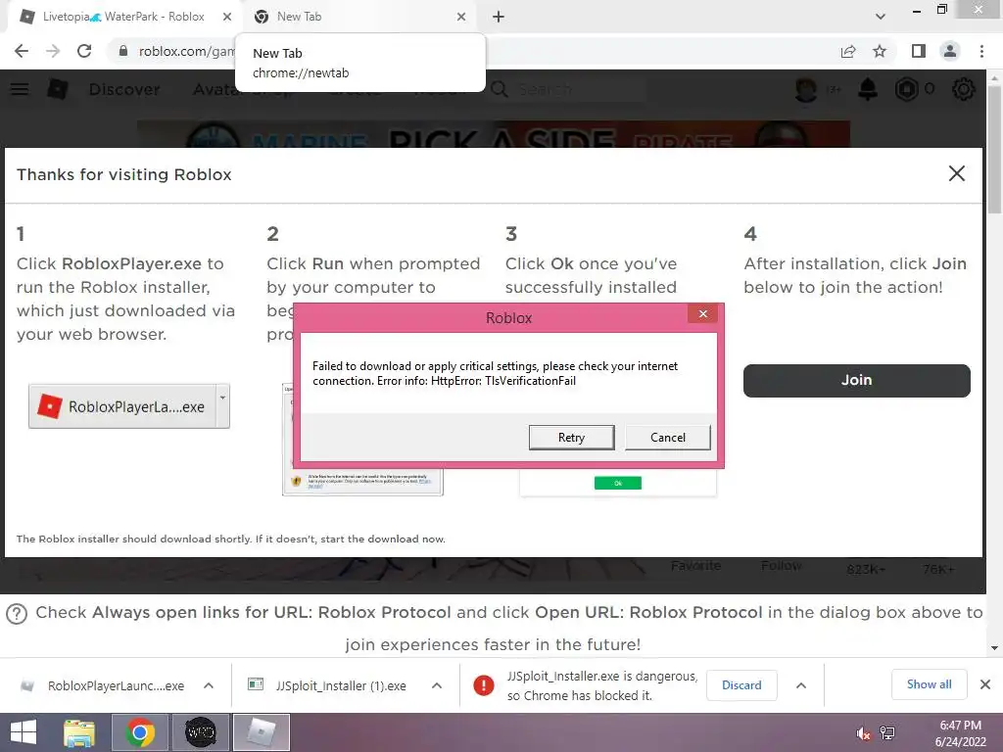Click the red dangerous download warning icon

tap(484, 685)
